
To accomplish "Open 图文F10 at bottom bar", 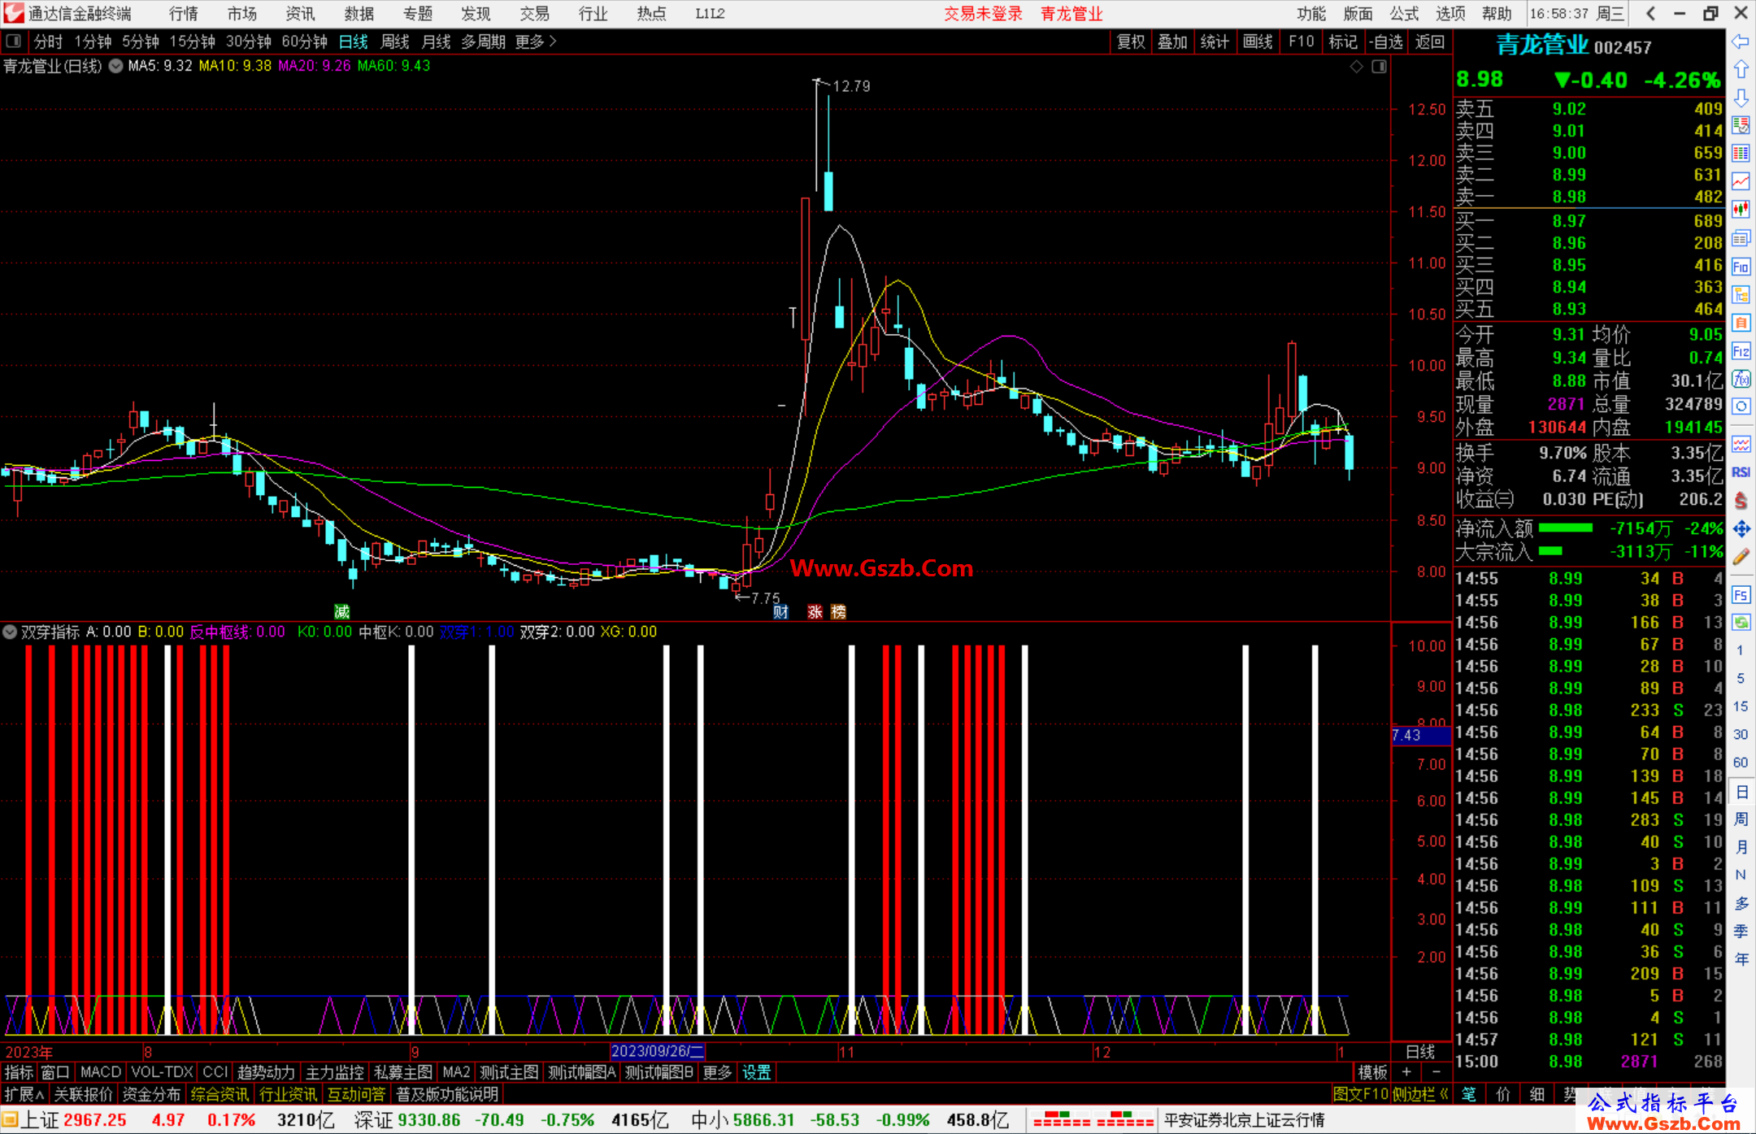I will pyautogui.click(x=1360, y=1094).
